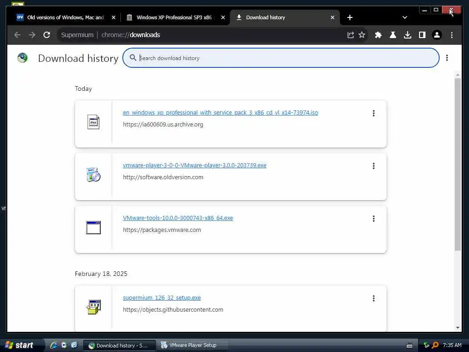Open the Supermium browser main menu

[x=452, y=35]
